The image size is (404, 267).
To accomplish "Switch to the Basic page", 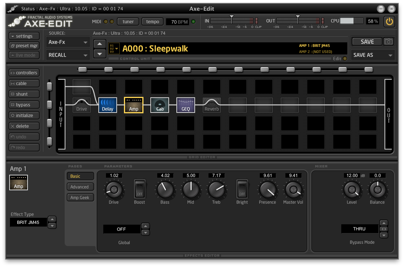I will (x=80, y=176).
